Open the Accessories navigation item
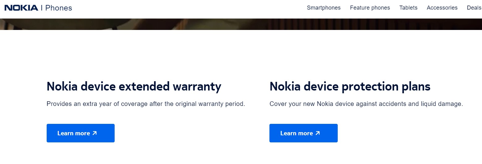The height and width of the screenshot is (164, 482). tap(442, 8)
